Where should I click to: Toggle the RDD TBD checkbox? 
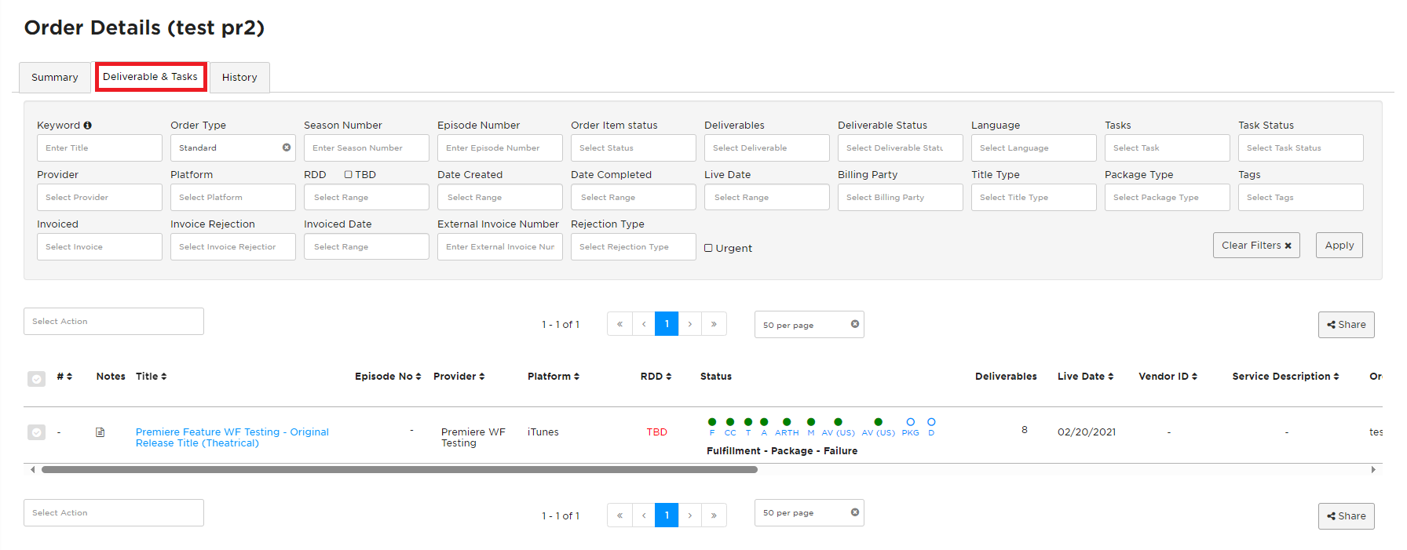click(x=348, y=175)
